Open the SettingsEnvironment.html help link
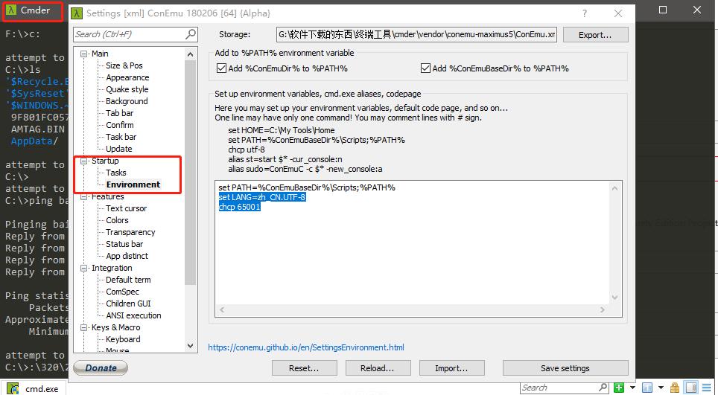Viewport: 718px width, 395px height. point(306,347)
